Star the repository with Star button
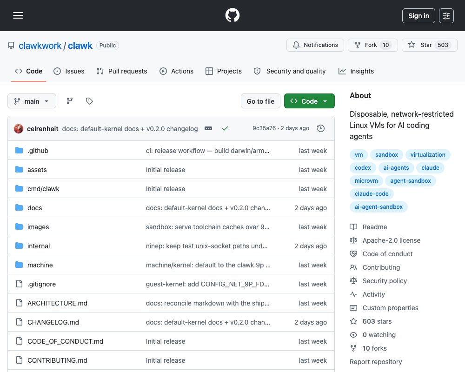 [x=429, y=45]
